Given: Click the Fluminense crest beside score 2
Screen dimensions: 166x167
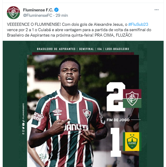Looking at the screenshot, I should pyautogui.click(x=132, y=99).
